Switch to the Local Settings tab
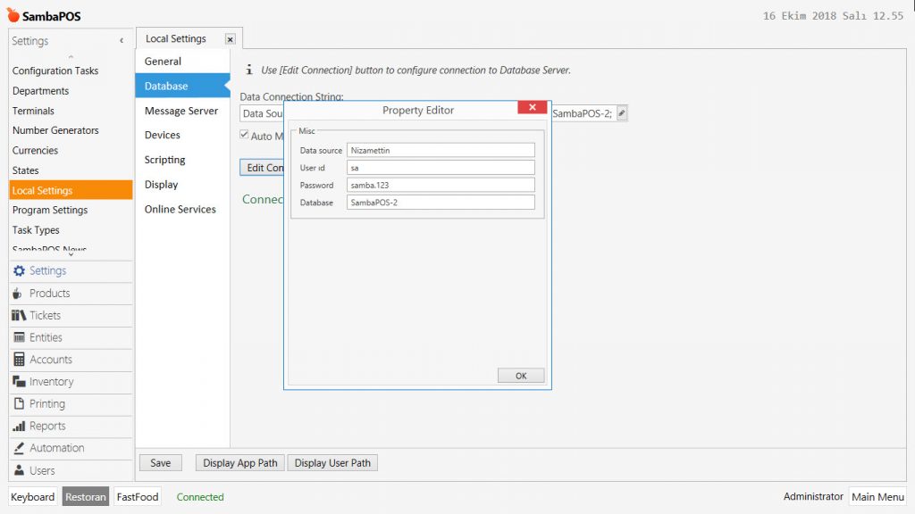915x514 pixels. [176, 38]
